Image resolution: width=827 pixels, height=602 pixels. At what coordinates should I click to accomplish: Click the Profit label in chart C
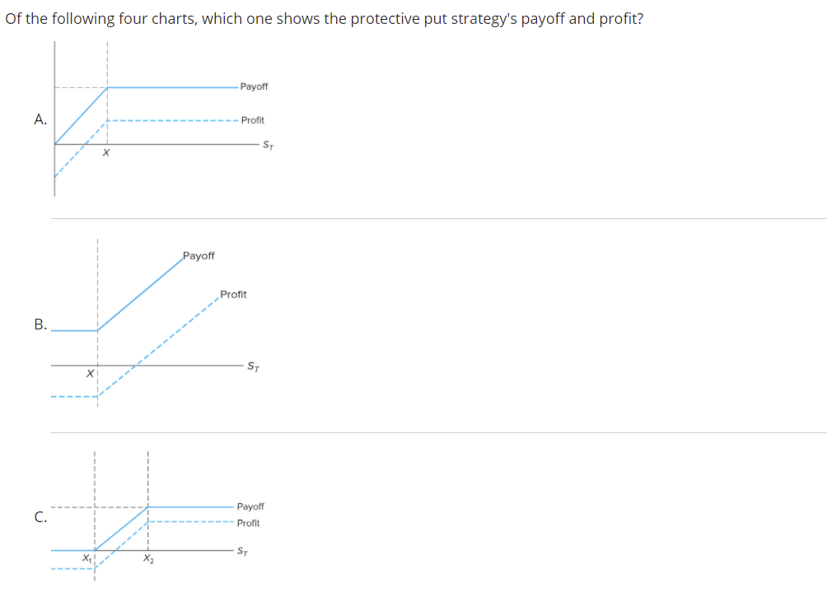click(248, 523)
